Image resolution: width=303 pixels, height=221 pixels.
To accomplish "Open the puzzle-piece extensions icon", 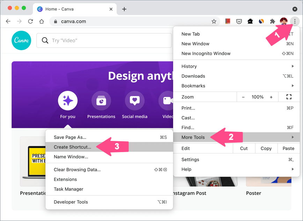I will (x=272, y=21).
